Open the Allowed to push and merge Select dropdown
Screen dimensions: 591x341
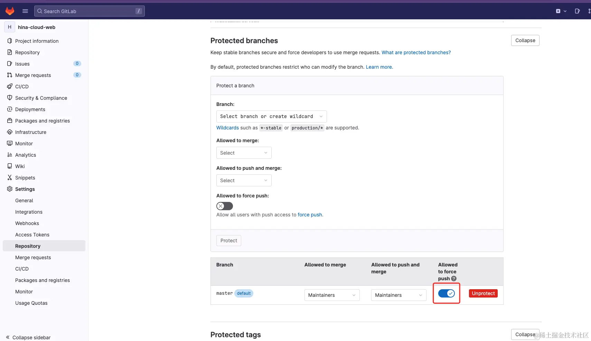tap(244, 181)
